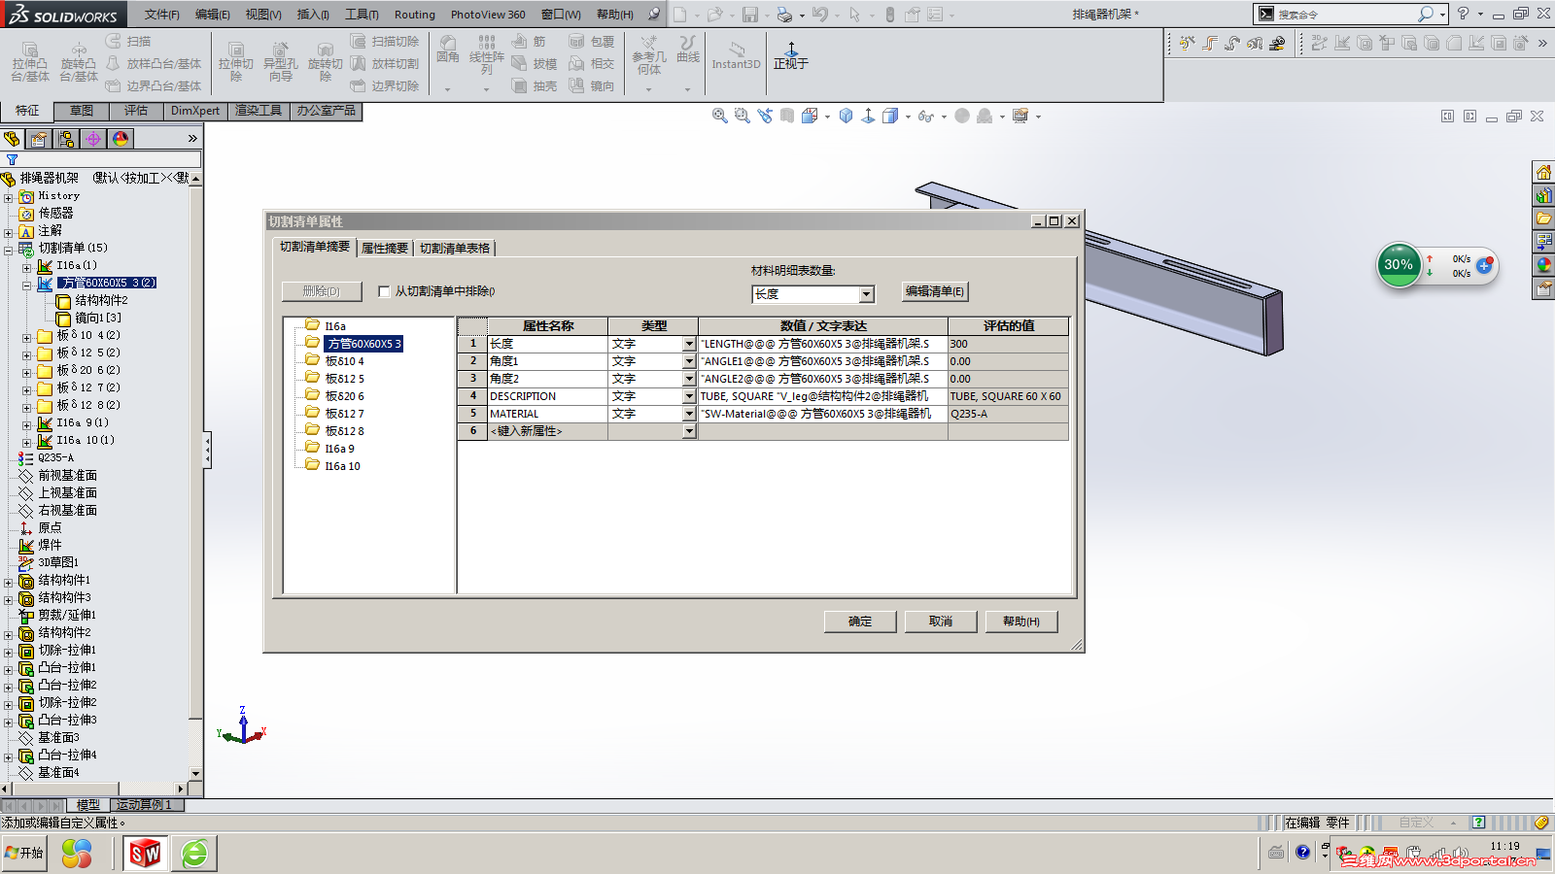
Task: Click the feature tree scroll-down arrow
Action: pyautogui.click(x=196, y=774)
